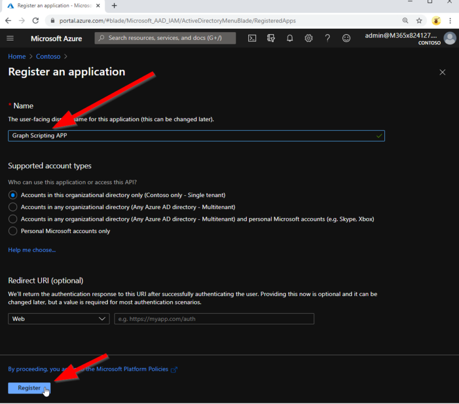Open a new browser tab
The width and height of the screenshot is (459, 404).
tap(114, 6)
